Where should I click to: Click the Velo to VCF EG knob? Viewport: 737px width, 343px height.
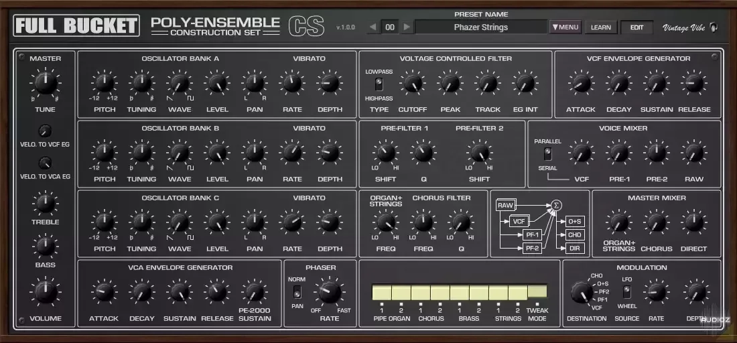click(45, 131)
